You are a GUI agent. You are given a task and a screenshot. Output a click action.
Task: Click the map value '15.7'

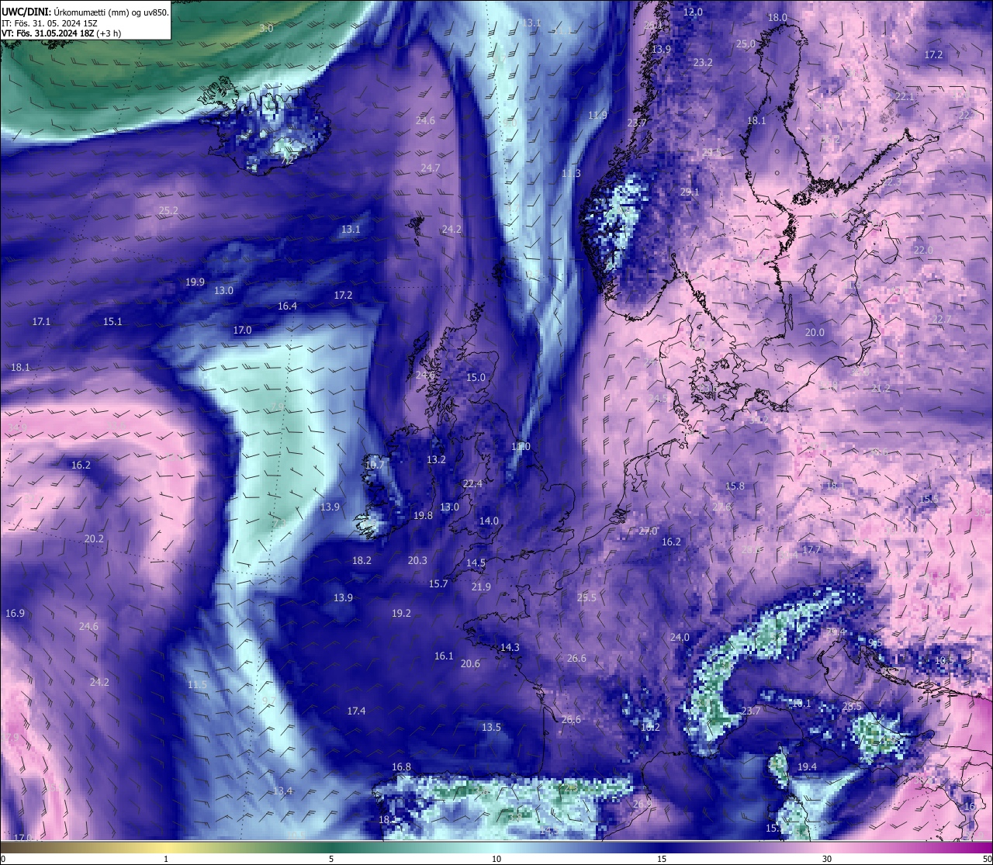[438, 583]
